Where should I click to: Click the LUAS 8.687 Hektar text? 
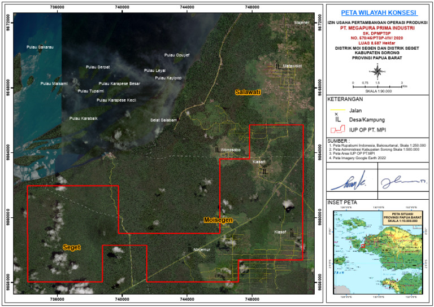click(377, 43)
